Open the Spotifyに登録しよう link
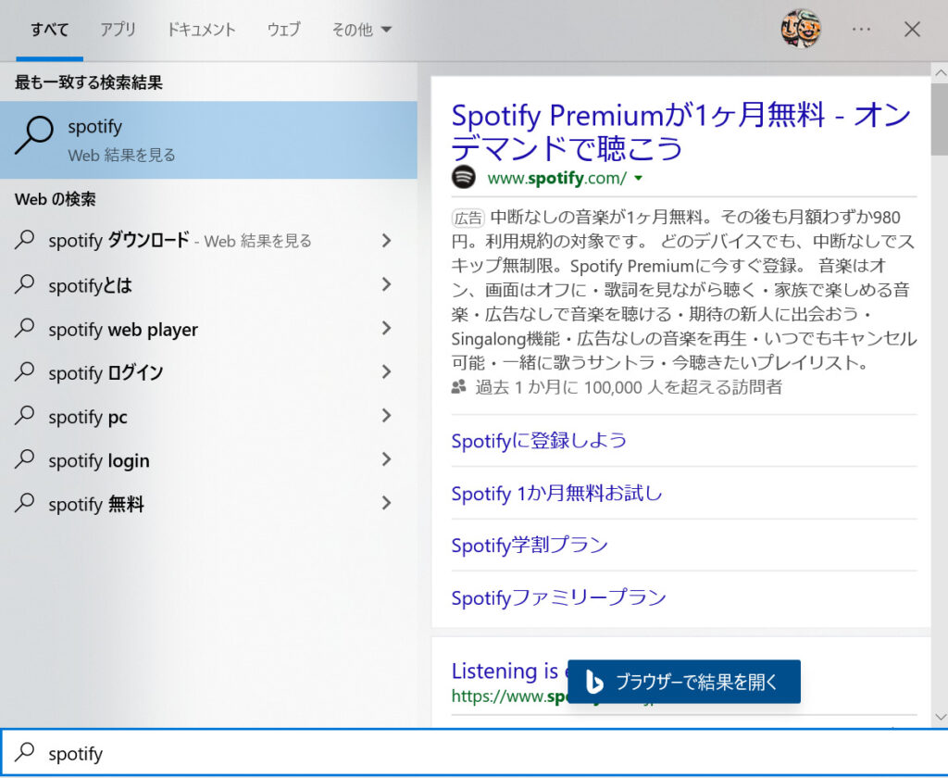948x778 pixels. tap(539, 441)
